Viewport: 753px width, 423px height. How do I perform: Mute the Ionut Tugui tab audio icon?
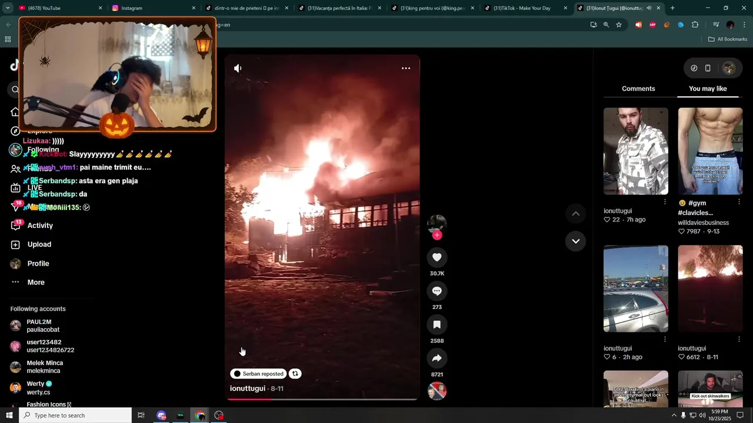[x=649, y=8]
